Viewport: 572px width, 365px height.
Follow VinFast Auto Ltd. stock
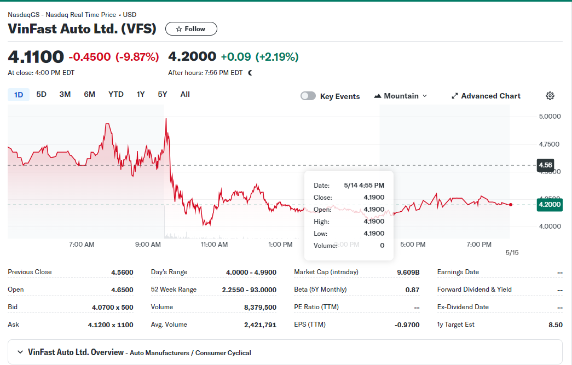pos(191,29)
